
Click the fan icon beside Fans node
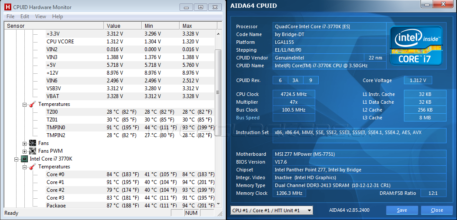pyautogui.click(x=33, y=143)
